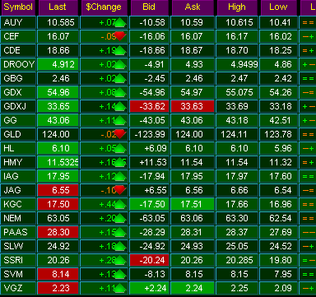Click the green up arrow in SLW row
Viewport: 316px width, 297px height.
click(120, 246)
